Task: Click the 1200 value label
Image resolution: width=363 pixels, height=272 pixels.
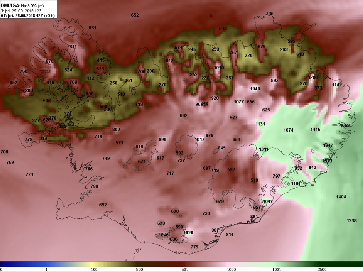Action: coord(313,78)
